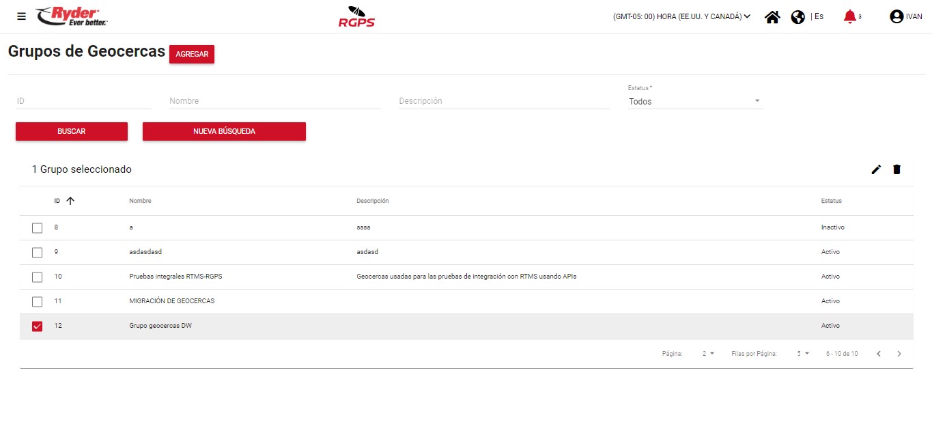Open the red notifications bell
The width and height of the screenshot is (932, 448).
[849, 16]
